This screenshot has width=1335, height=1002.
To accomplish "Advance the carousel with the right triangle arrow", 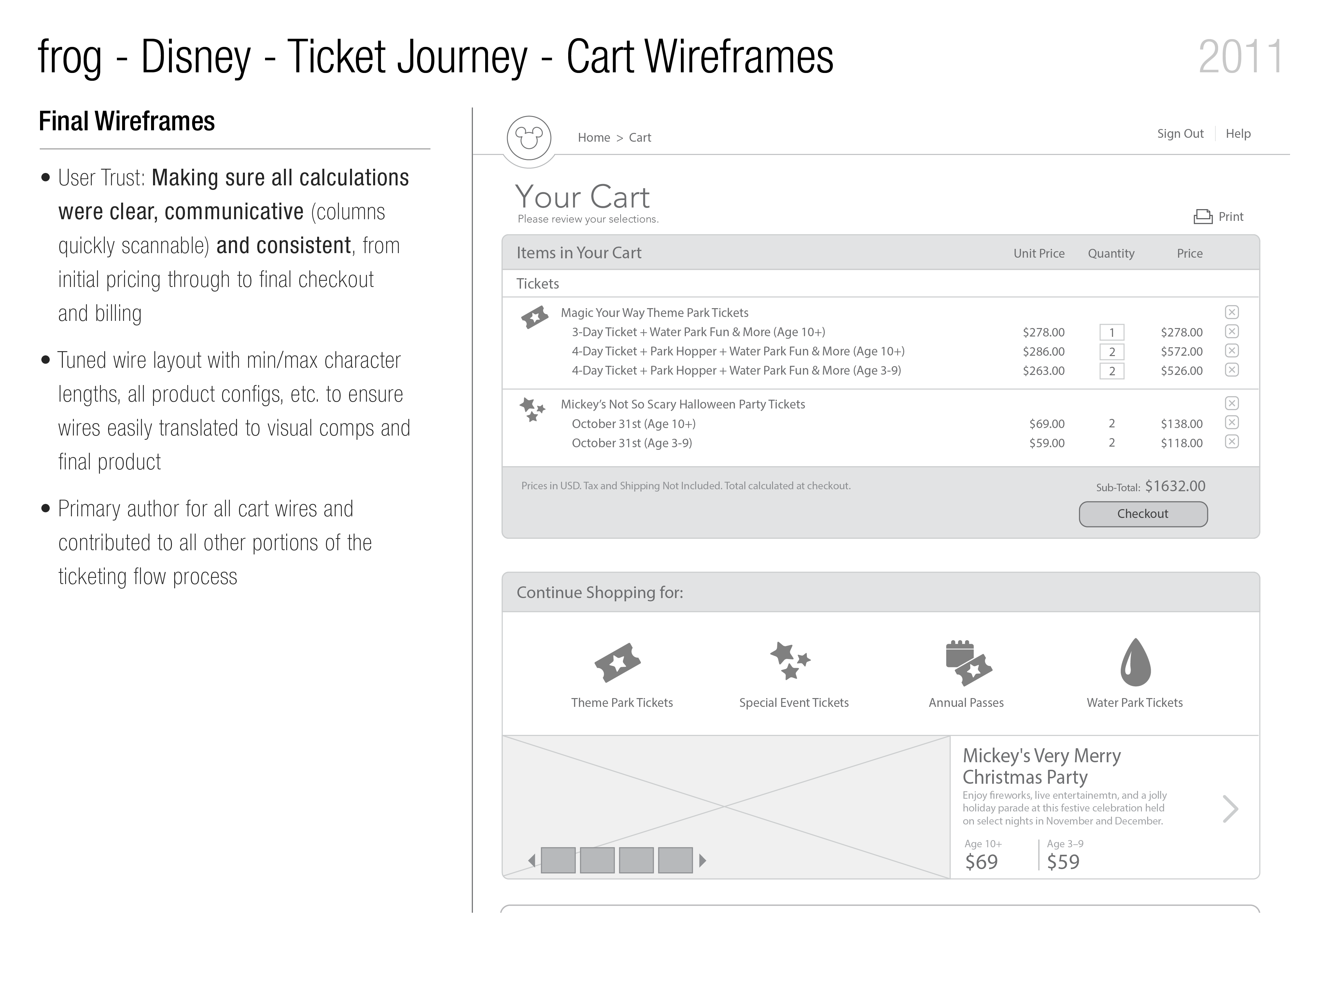I will tap(703, 860).
